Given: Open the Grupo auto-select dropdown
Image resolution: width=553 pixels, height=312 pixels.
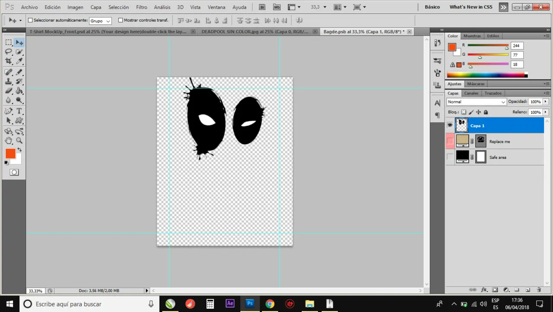Looking at the screenshot, I should 100,21.
